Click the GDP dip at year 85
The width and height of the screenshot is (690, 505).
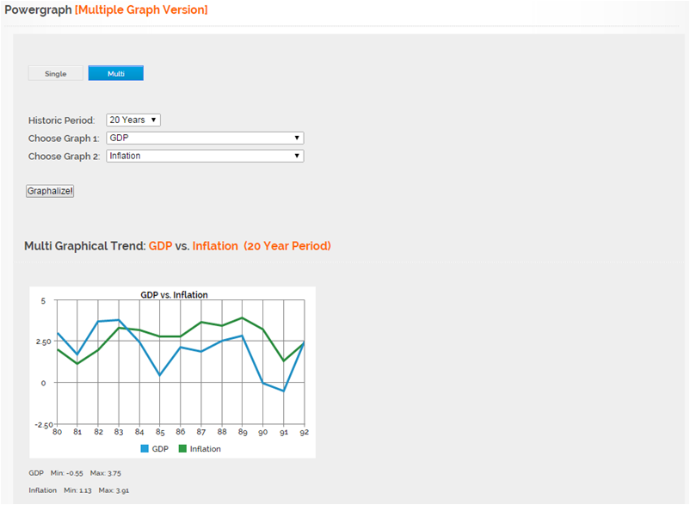point(160,375)
